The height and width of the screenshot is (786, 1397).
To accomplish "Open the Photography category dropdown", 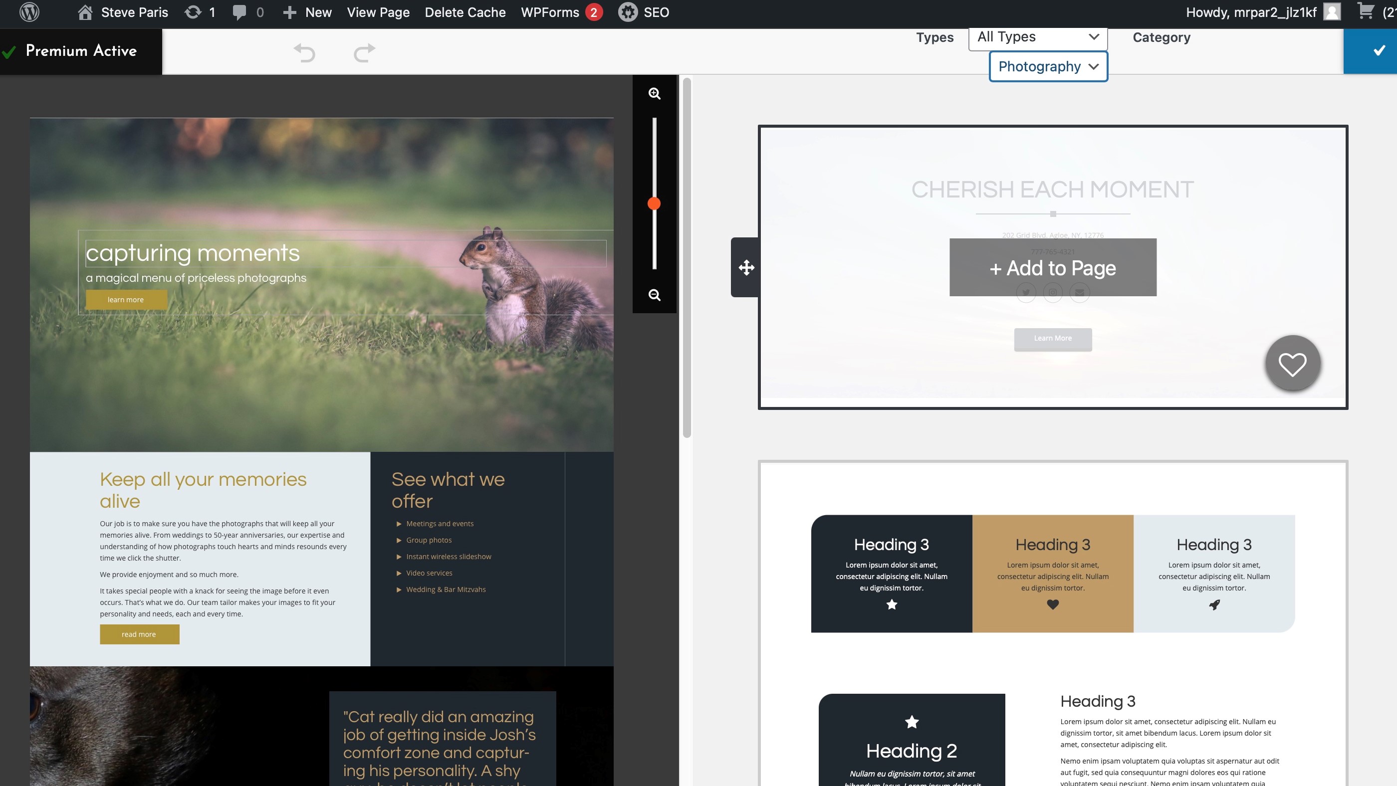I will click(x=1048, y=66).
